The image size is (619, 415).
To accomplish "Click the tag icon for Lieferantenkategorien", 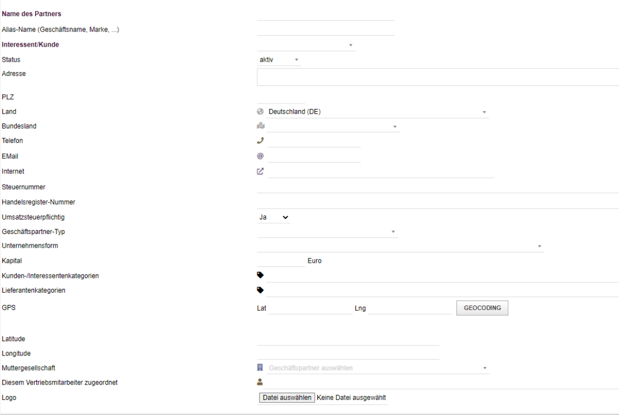I will pos(260,290).
